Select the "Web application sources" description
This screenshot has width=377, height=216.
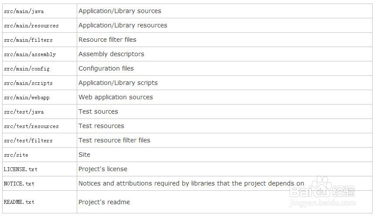pos(115,97)
